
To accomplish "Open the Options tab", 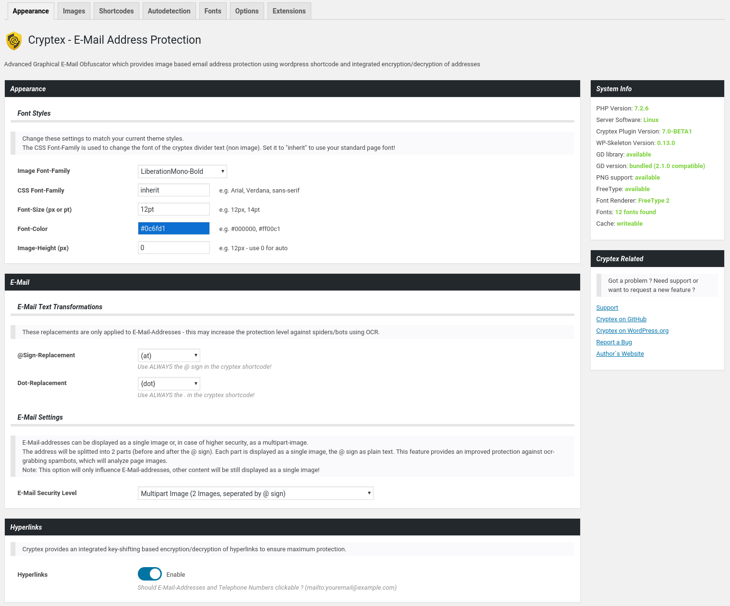I will (247, 11).
